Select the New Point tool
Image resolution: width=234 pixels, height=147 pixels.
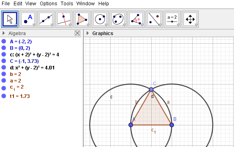(x=28, y=19)
